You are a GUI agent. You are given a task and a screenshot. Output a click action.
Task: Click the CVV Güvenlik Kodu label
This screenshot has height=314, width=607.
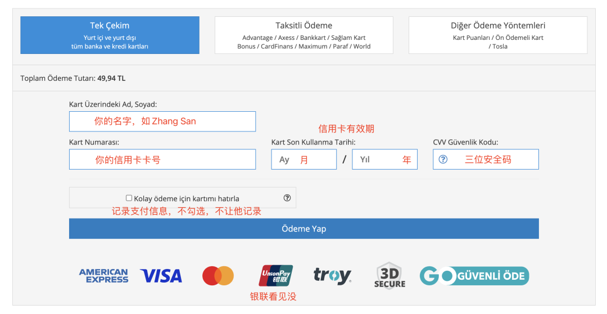[x=465, y=142]
